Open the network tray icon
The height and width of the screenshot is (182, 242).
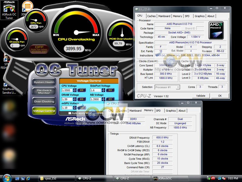point(219,178)
